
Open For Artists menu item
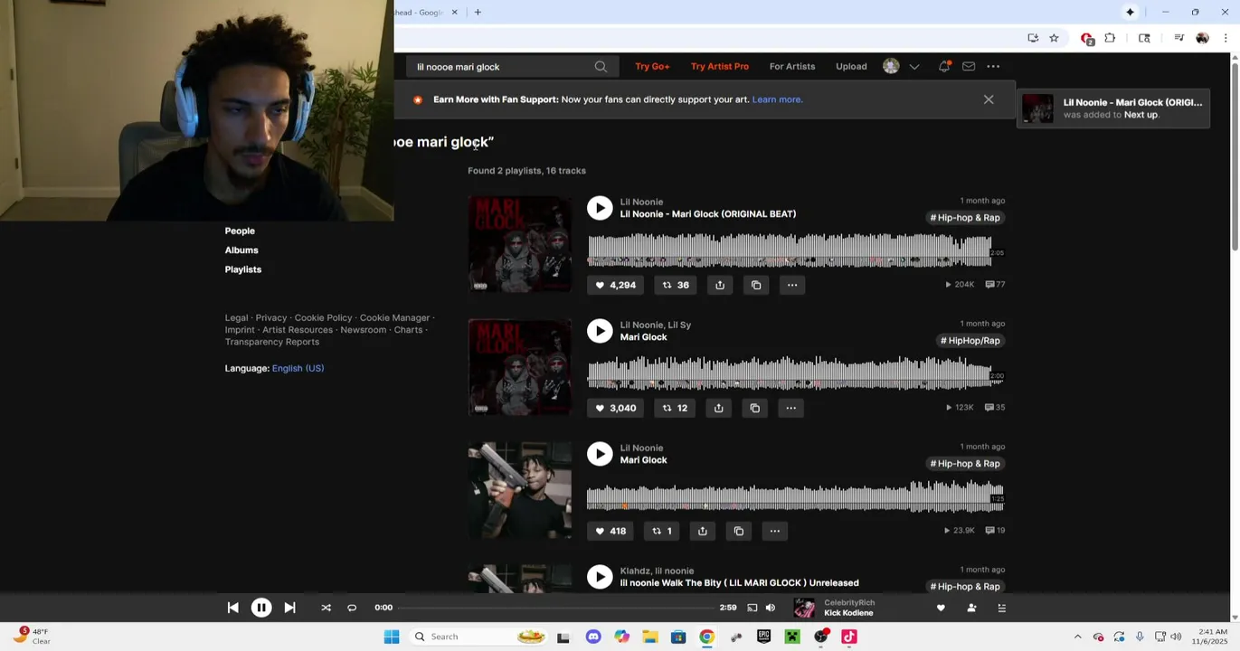pyautogui.click(x=792, y=66)
